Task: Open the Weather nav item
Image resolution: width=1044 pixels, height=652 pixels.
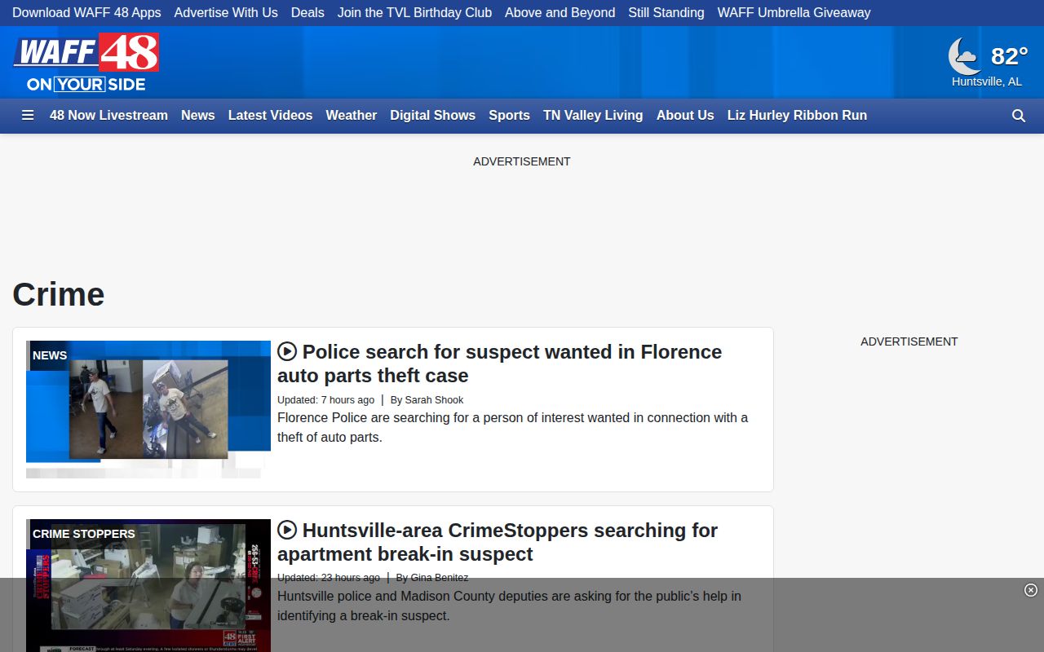Action: [x=351, y=116]
